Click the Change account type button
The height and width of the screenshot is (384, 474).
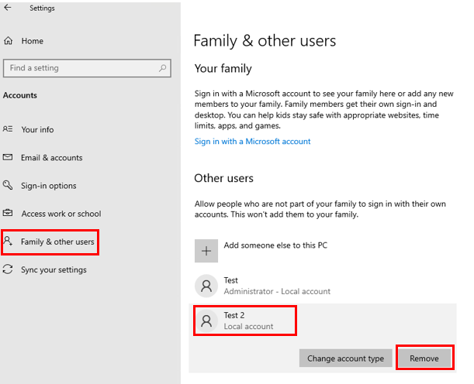click(345, 358)
